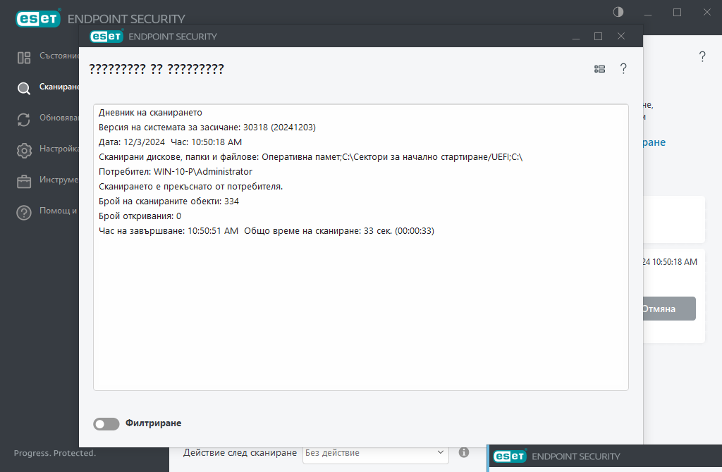The image size is (722, 472).
Task: Select the Настройка menu label in sidebar
Action: click(59, 149)
